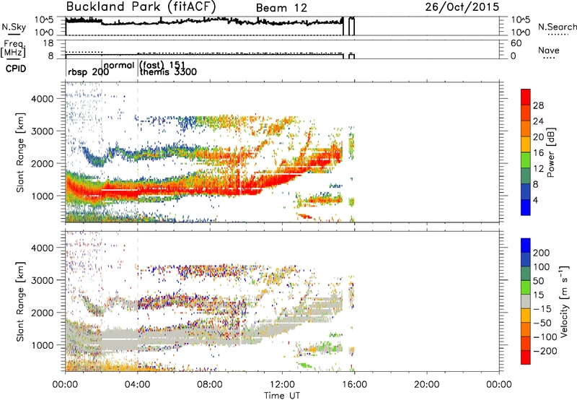Pick the yellow 16–20 dB Power color segment

tap(526, 144)
